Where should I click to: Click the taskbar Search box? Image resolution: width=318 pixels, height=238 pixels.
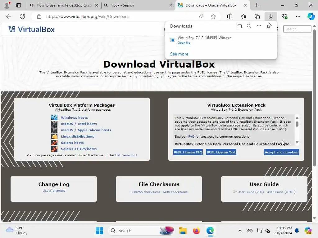pos(142,231)
